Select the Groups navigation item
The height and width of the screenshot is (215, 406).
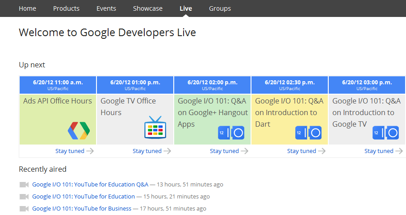pos(220,8)
